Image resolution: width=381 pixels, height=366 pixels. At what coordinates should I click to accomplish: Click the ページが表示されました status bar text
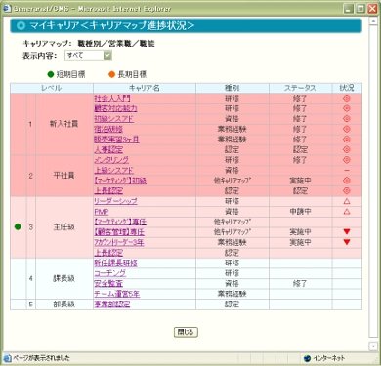pyautogui.click(x=41, y=358)
